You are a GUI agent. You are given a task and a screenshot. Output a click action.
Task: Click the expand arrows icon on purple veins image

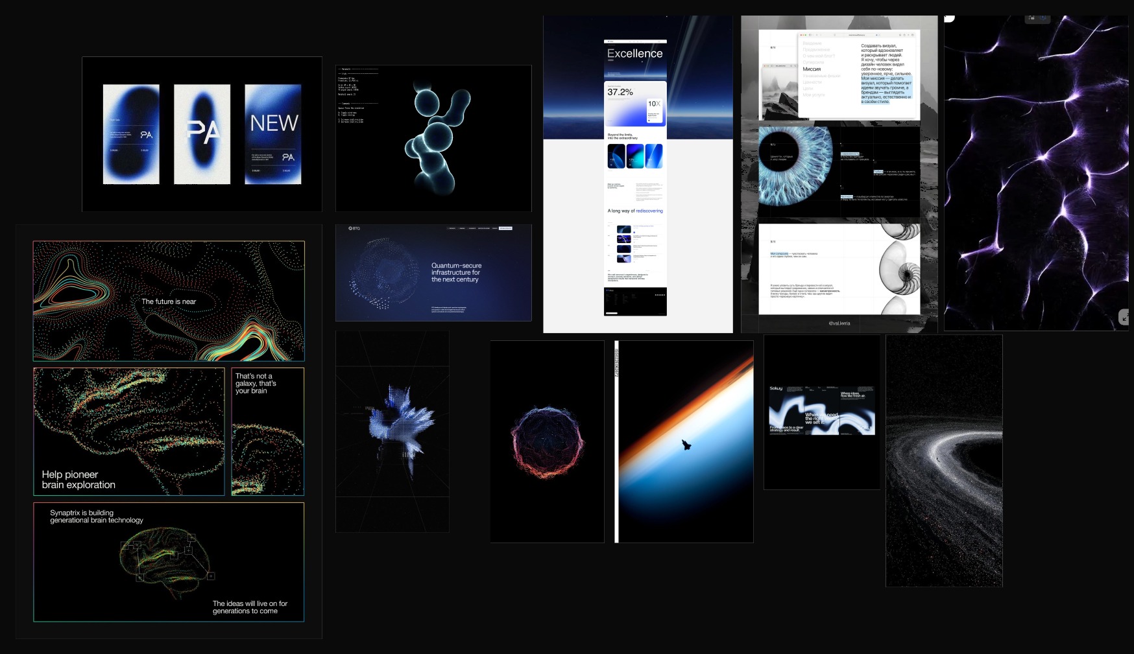pyautogui.click(x=1124, y=318)
